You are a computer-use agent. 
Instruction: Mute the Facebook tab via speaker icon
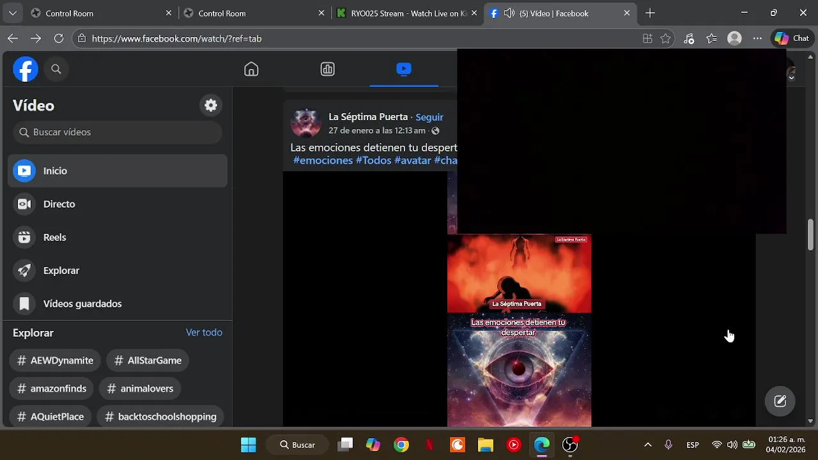[509, 13]
